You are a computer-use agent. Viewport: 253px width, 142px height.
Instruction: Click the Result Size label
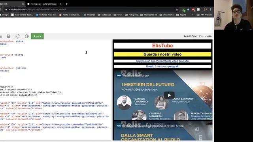197,36
